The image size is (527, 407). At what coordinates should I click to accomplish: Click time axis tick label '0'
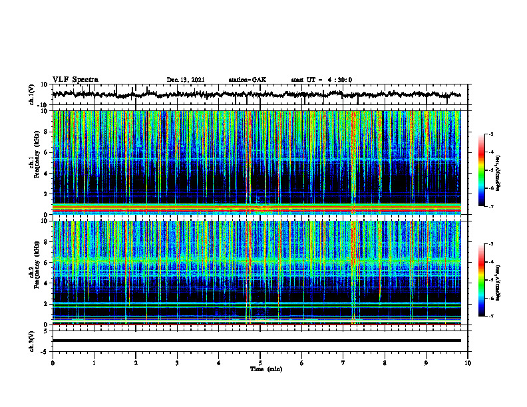coord(53,363)
